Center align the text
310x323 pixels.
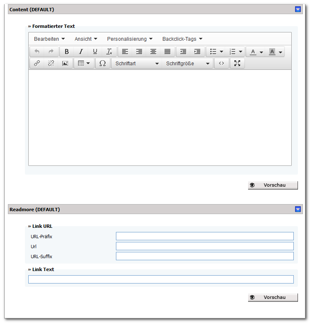pyautogui.click(x=153, y=52)
